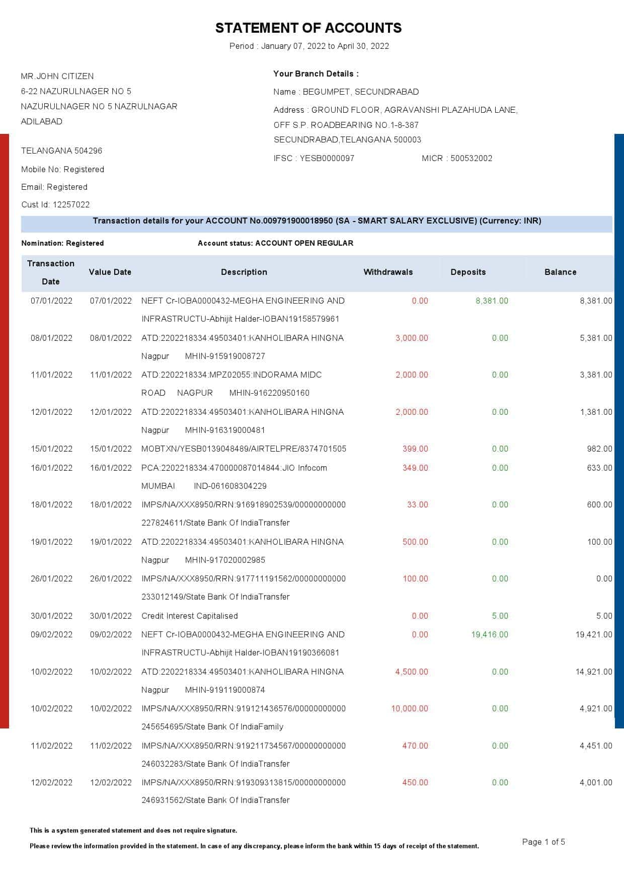Click Cust Id: 12257022
Viewport: 624px width, 883px height.
[x=55, y=204]
